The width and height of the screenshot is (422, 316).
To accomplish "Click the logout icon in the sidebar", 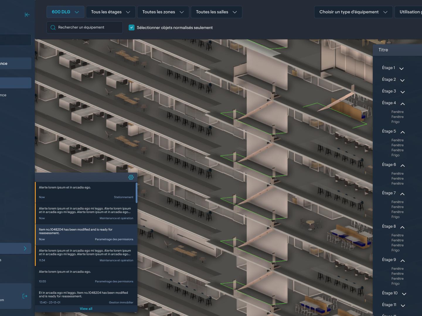I will tap(25, 296).
